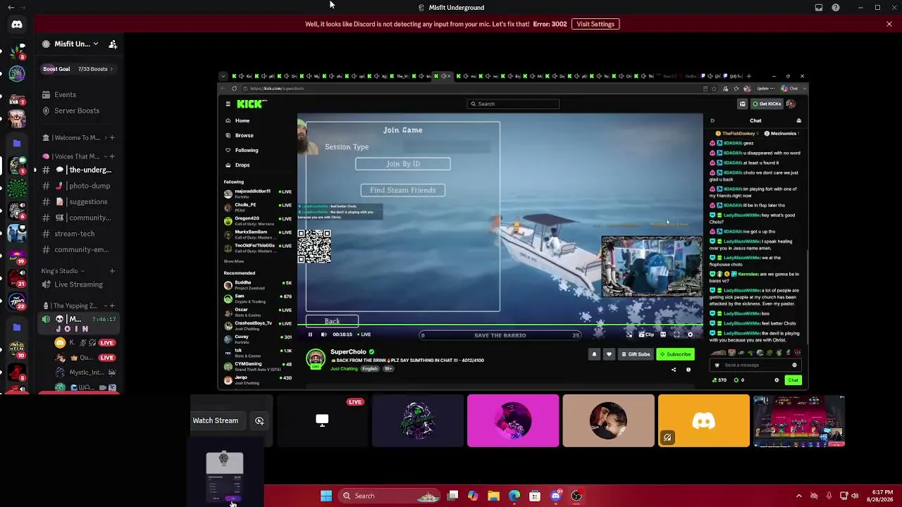Select the stream preview thumbnail tile

point(798,420)
